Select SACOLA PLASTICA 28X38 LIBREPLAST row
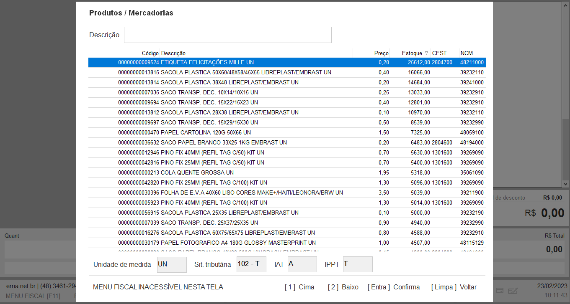Viewport: 570px width, 304px height. [x=287, y=112]
